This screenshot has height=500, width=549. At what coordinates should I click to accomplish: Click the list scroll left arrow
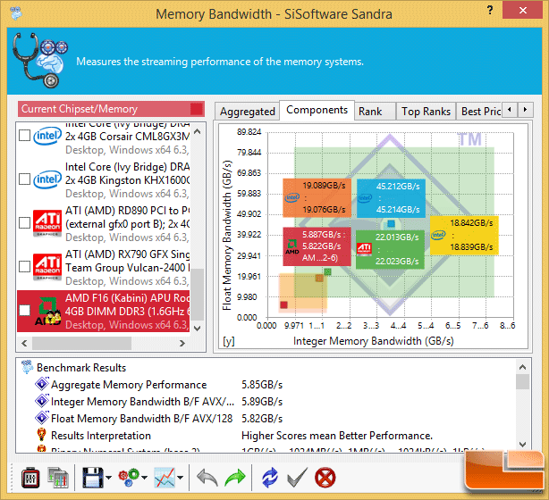pyautogui.click(x=24, y=343)
